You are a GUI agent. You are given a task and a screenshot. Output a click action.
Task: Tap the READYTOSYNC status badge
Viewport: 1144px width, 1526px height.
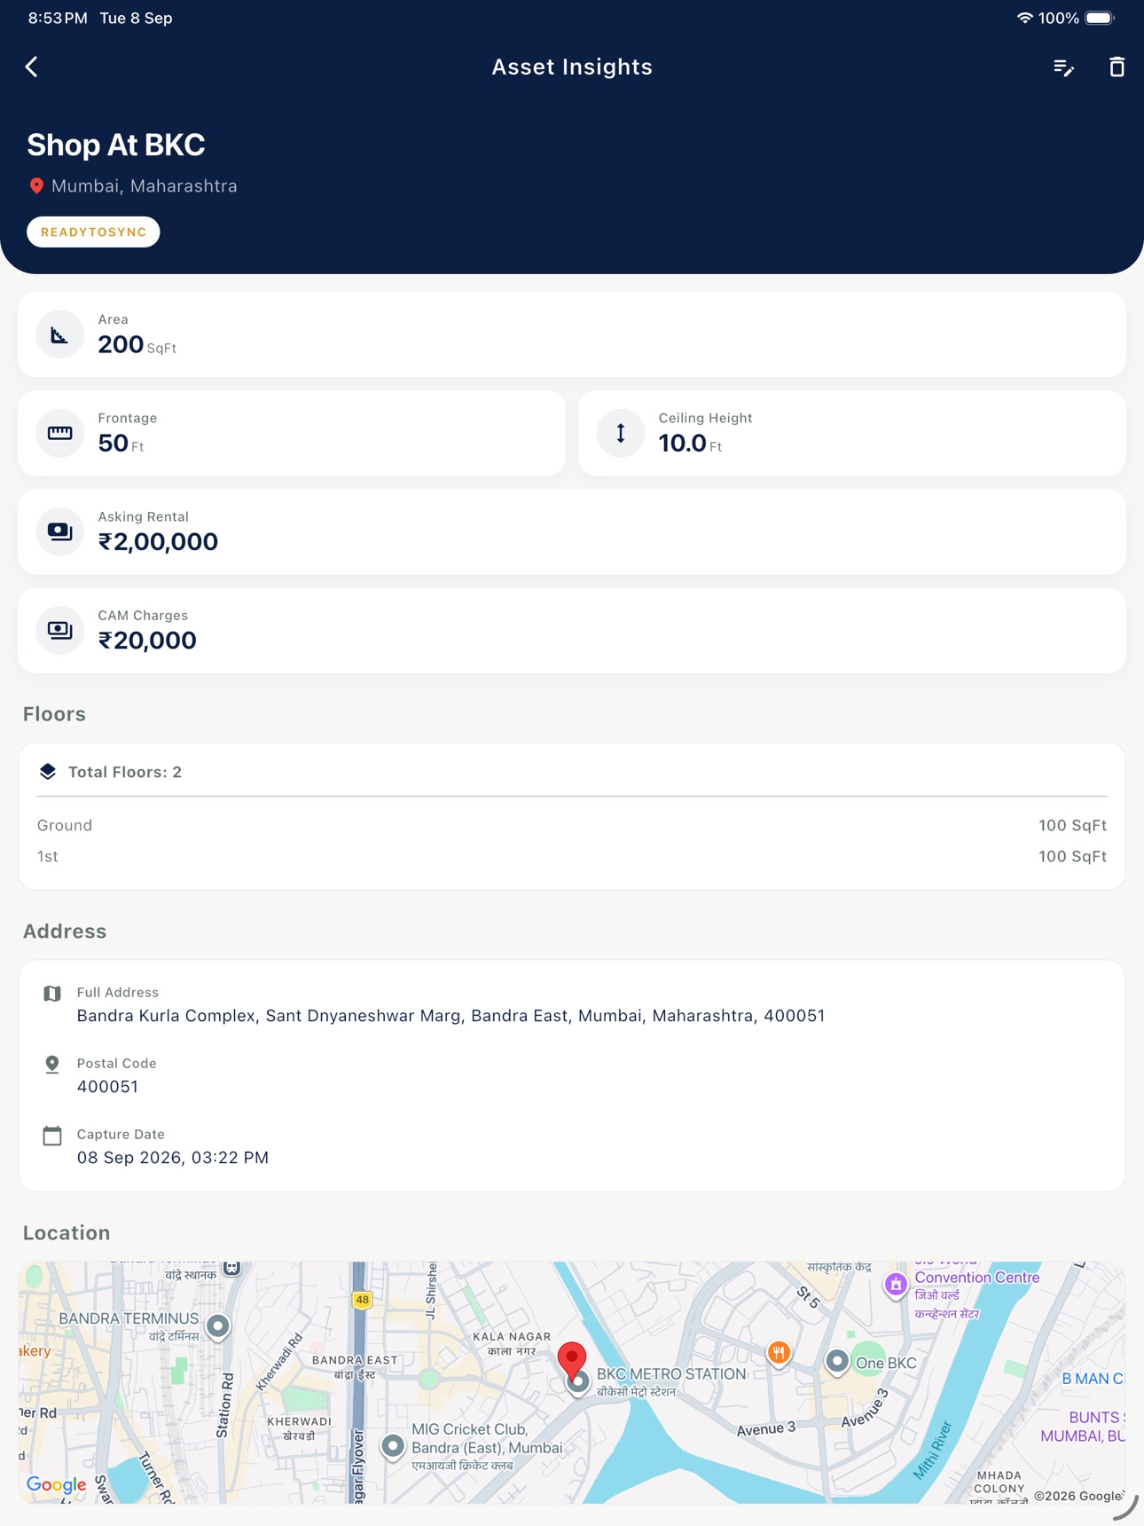pos(93,232)
